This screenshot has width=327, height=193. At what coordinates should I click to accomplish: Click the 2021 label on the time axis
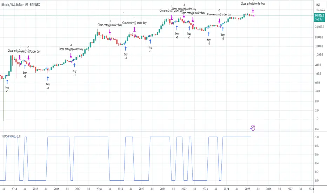[x=163, y=189]
